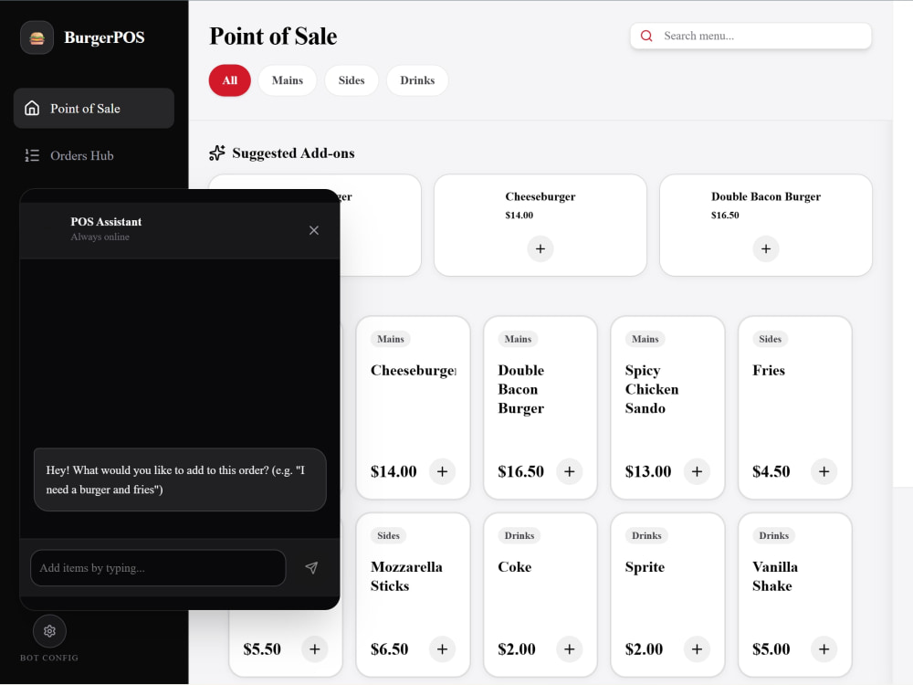Open Bot Config gear icon
The image size is (913, 685).
[x=49, y=631]
